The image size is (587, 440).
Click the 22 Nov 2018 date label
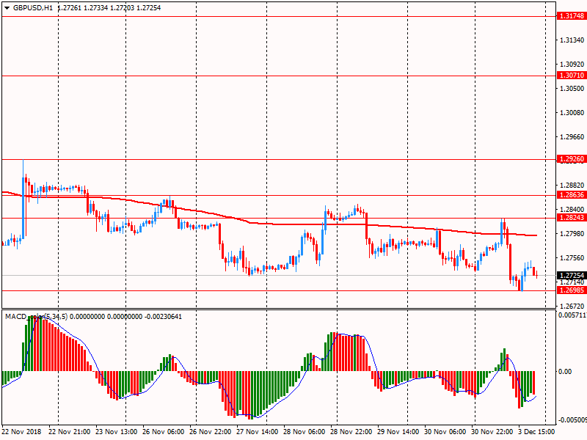point(21,433)
